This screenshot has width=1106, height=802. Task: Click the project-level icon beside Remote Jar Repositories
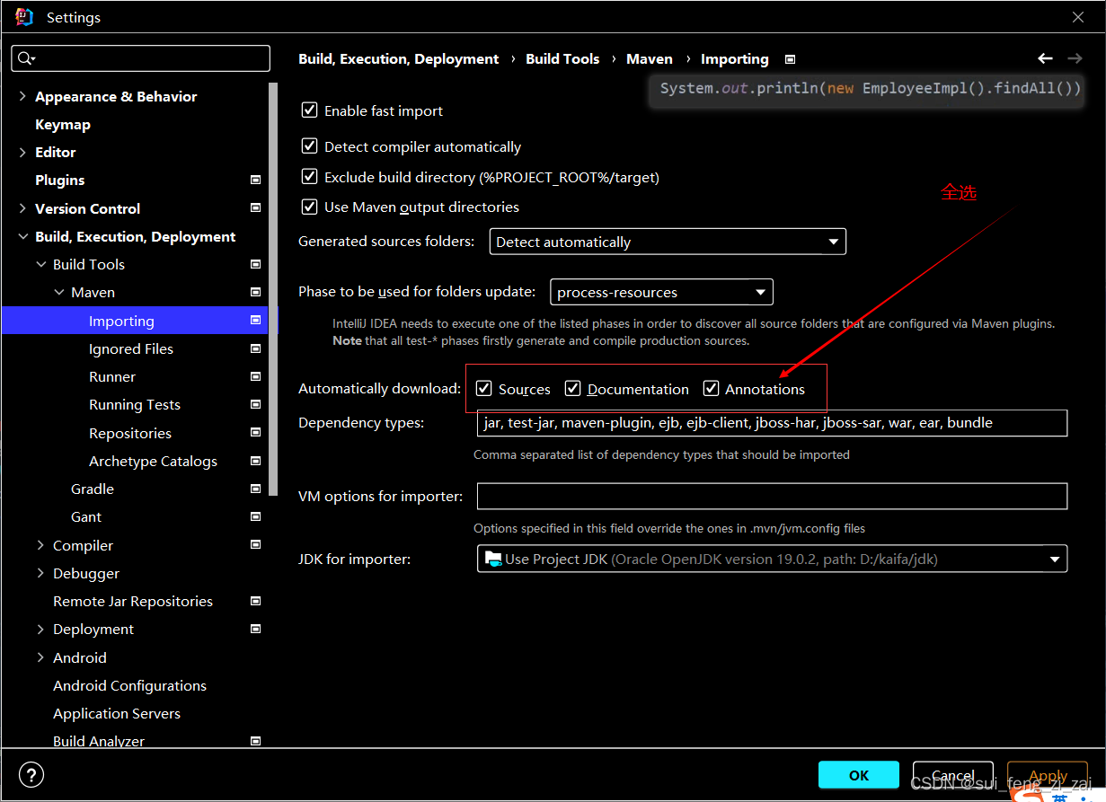pos(255,601)
